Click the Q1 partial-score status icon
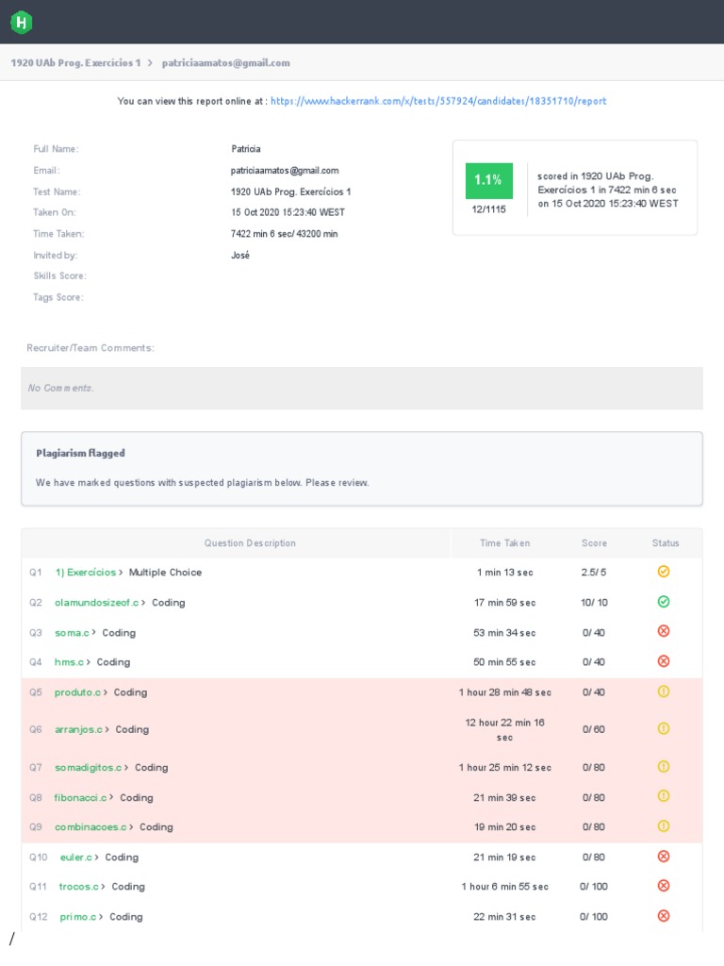724x966 pixels. [x=663, y=572]
